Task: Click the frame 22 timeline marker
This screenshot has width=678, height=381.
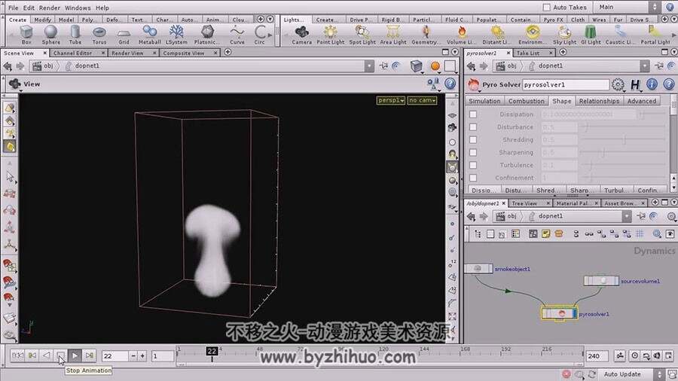Action: (212, 352)
